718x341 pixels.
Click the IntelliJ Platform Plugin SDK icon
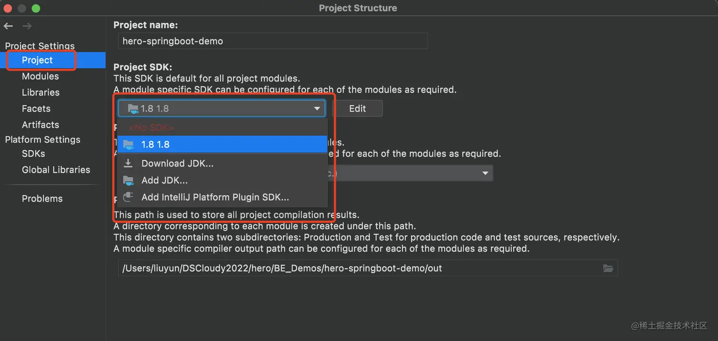[128, 197]
